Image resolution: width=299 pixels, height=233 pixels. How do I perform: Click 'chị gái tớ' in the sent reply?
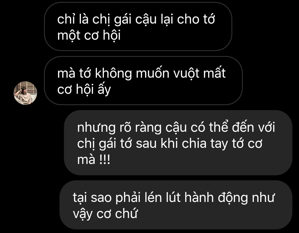[x=104, y=144]
